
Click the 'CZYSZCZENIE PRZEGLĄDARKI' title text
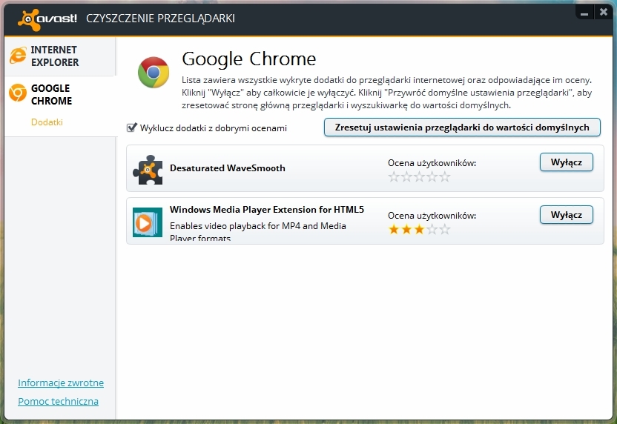pyautogui.click(x=160, y=19)
